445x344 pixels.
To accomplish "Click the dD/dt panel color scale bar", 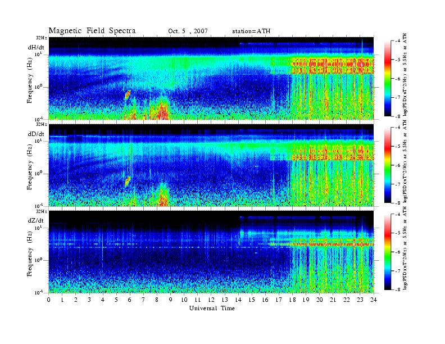I will click(x=388, y=165).
